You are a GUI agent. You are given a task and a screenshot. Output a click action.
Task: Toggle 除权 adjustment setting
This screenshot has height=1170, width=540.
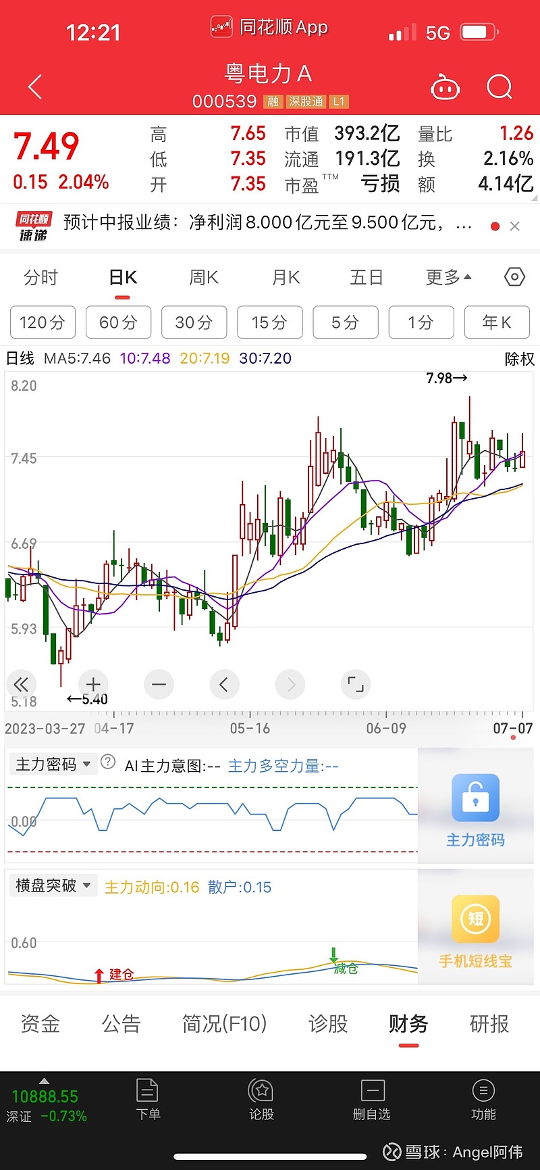(x=519, y=359)
